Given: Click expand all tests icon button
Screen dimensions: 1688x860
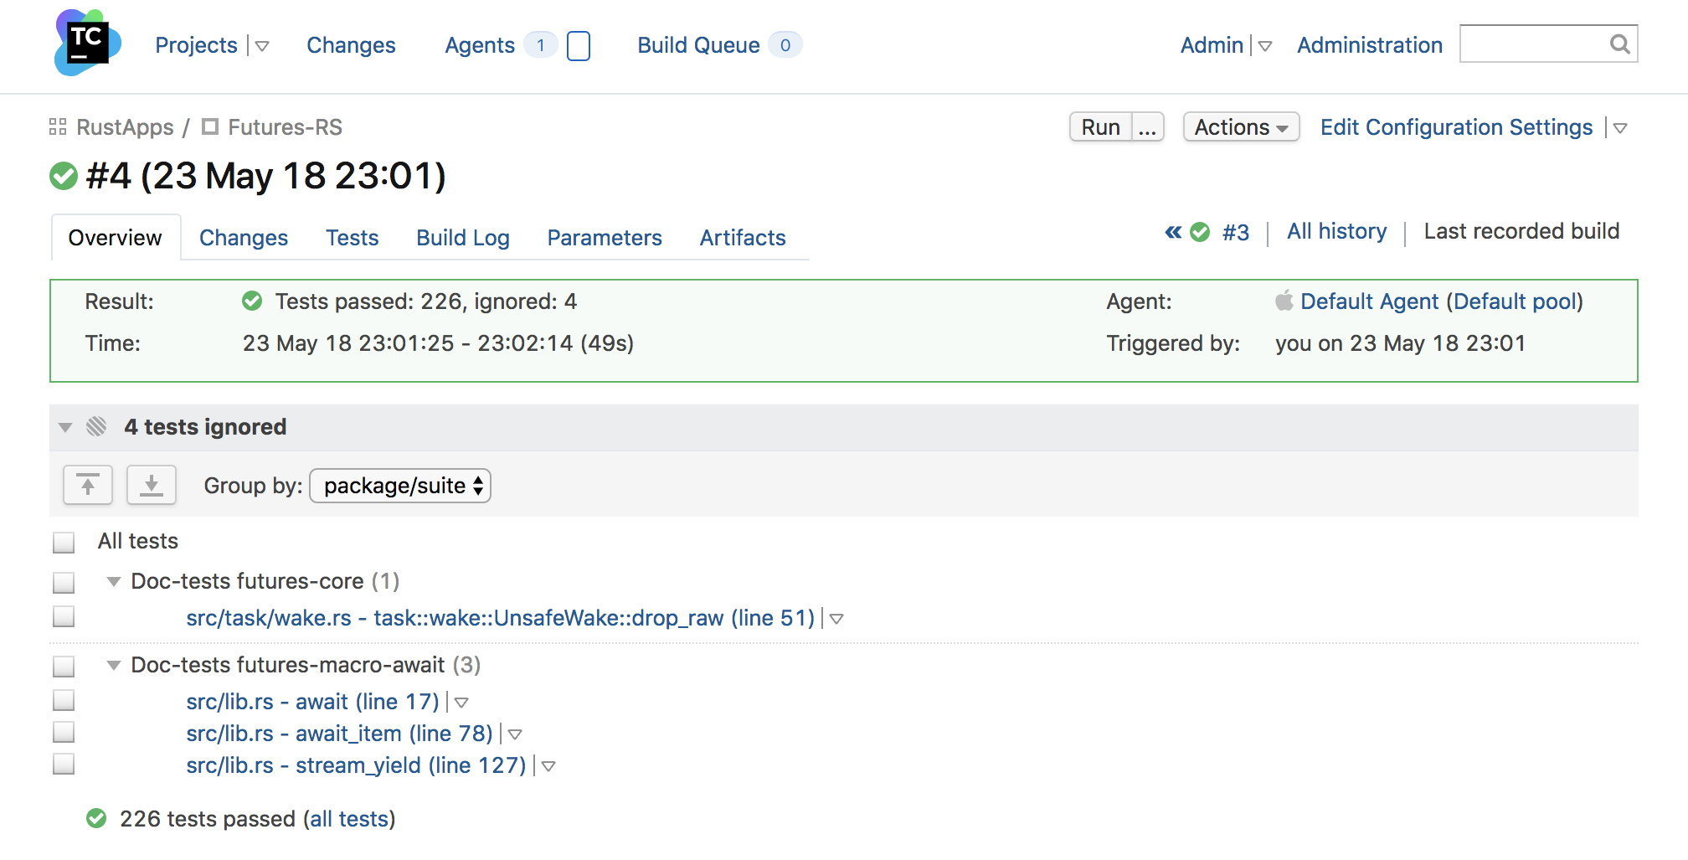Looking at the screenshot, I should [x=152, y=485].
